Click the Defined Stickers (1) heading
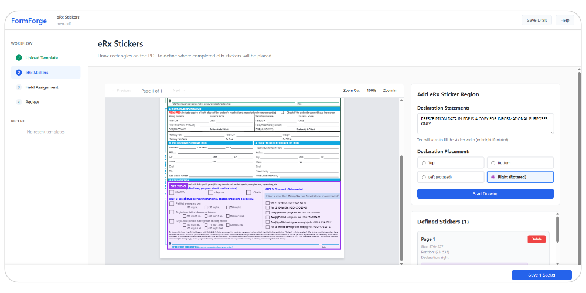The image size is (586, 293). [442, 222]
